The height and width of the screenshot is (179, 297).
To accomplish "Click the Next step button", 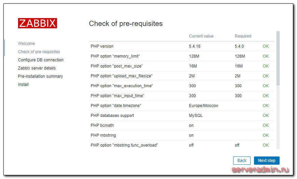I will tap(267, 161).
